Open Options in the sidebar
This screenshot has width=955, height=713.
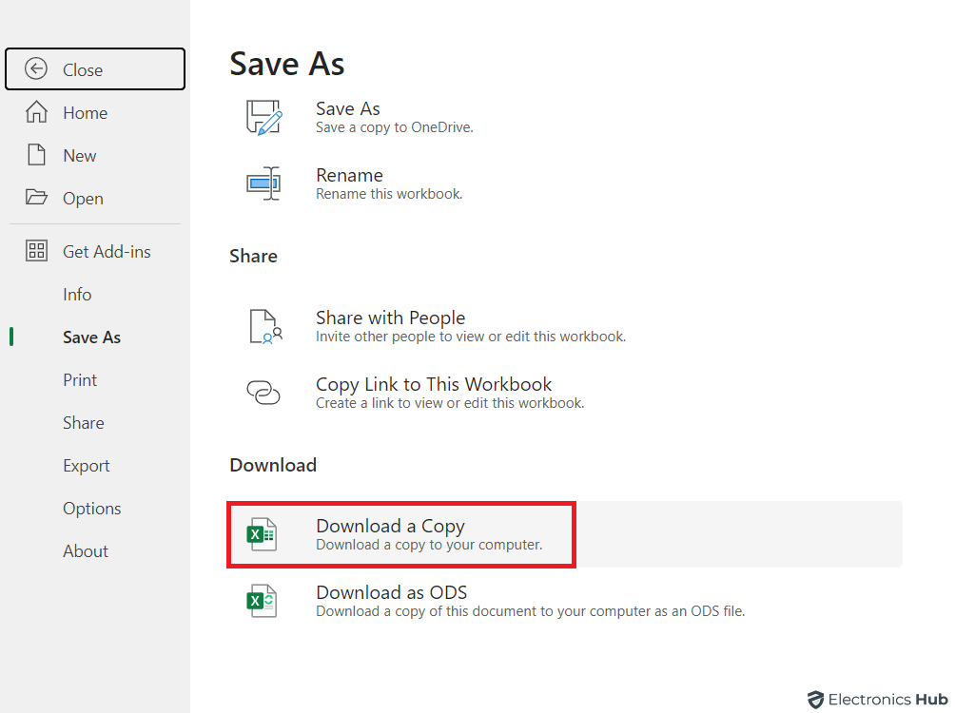click(x=91, y=508)
